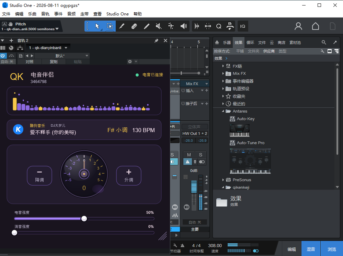Click the 复制 button in plugin header

54,62
